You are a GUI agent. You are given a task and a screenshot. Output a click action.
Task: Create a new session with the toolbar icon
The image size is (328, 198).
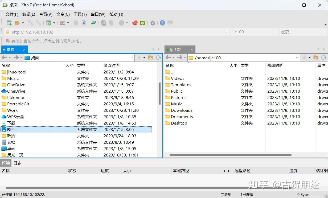[9, 23]
